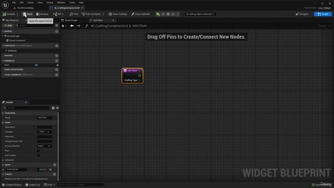Viewport: 334px width, 188px height.
Task: Click W_CraftingContainerGrid breadcrumb
Action: pos(109,26)
